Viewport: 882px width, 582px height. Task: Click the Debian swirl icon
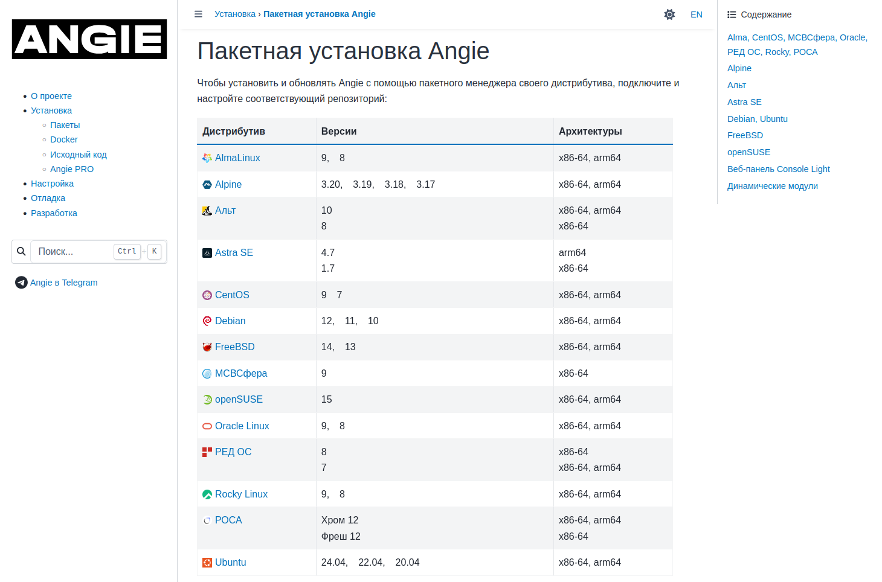coord(207,321)
